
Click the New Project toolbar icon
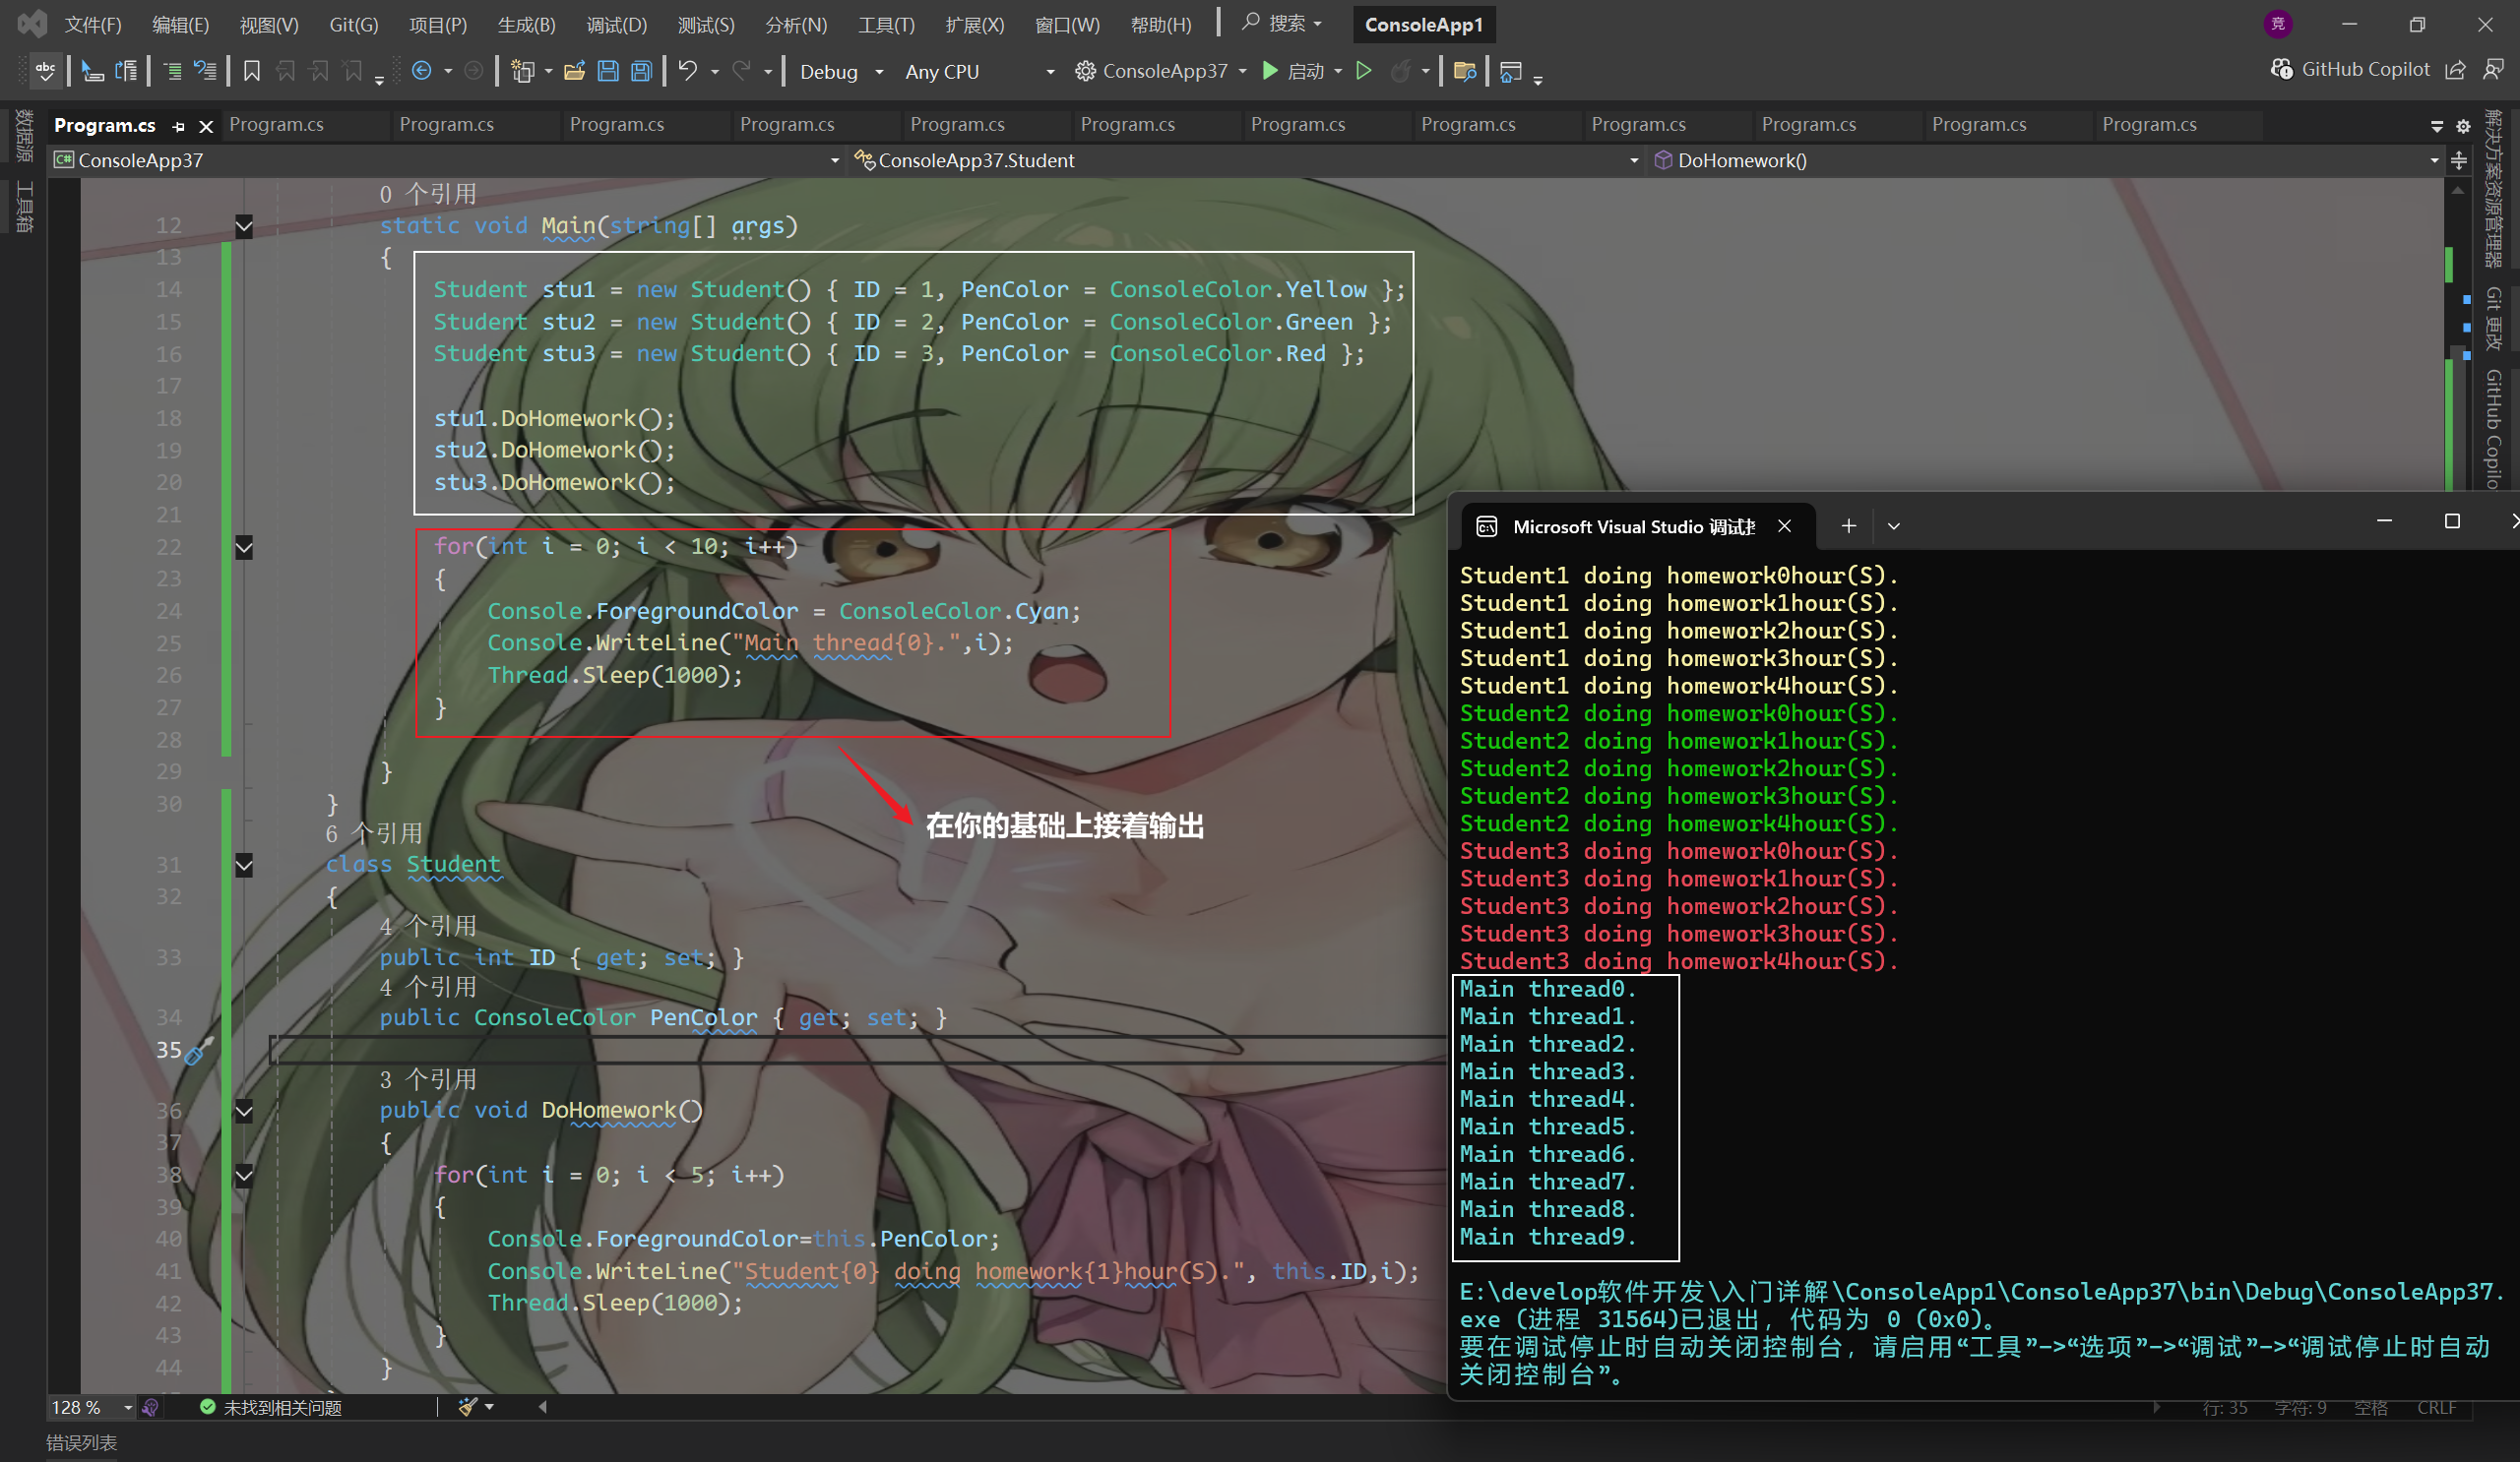(522, 71)
